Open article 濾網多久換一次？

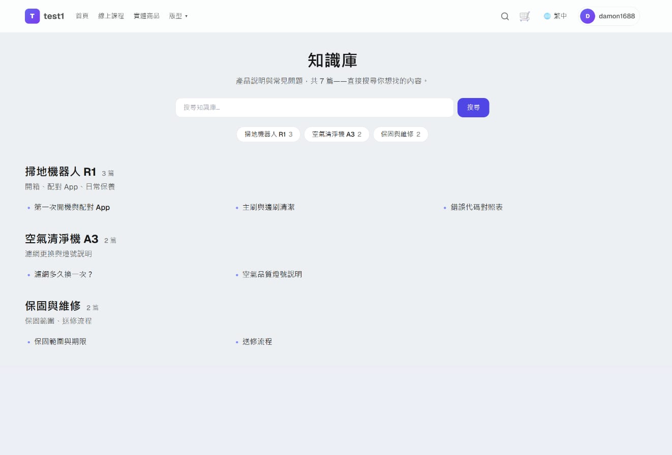point(64,274)
